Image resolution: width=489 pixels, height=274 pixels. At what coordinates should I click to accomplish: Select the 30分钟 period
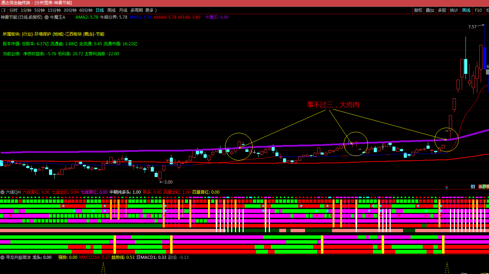70,10
